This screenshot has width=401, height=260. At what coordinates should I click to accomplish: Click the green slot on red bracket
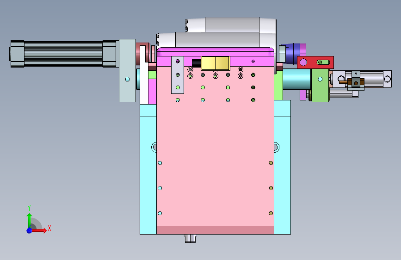coord(323,62)
